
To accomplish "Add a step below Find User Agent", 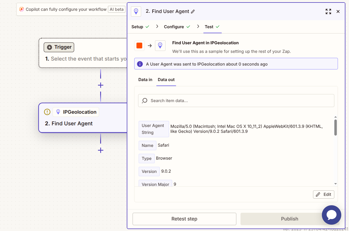I will [x=100, y=150].
